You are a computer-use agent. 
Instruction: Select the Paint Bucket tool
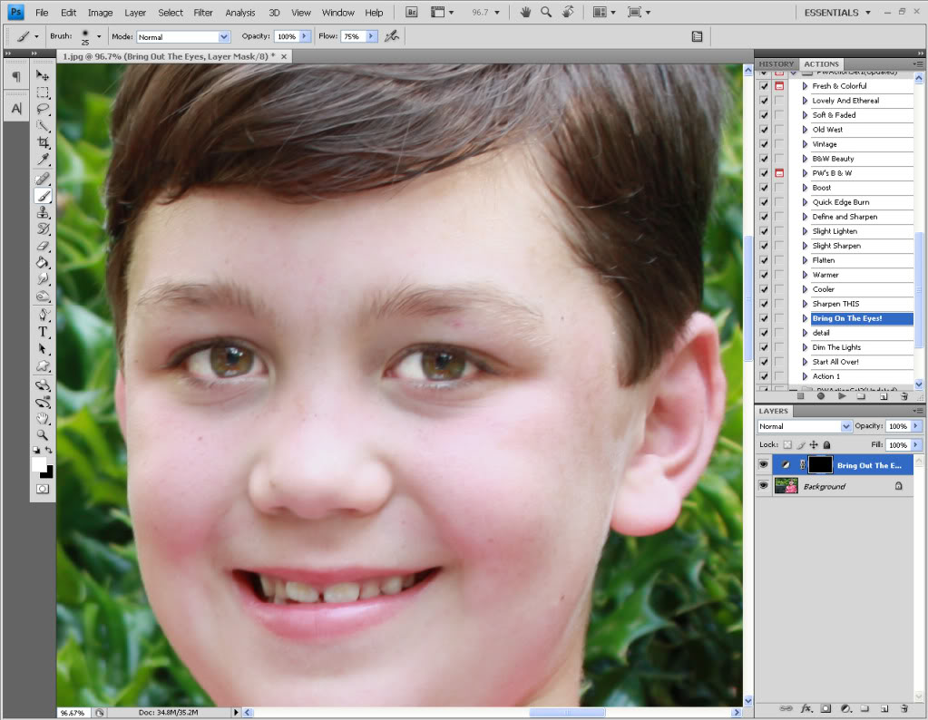(43, 262)
